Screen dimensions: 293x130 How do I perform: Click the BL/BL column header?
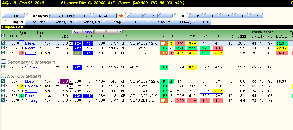[281, 36]
